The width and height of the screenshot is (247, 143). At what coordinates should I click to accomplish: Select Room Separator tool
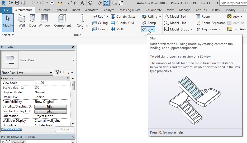[x=210, y=23]
